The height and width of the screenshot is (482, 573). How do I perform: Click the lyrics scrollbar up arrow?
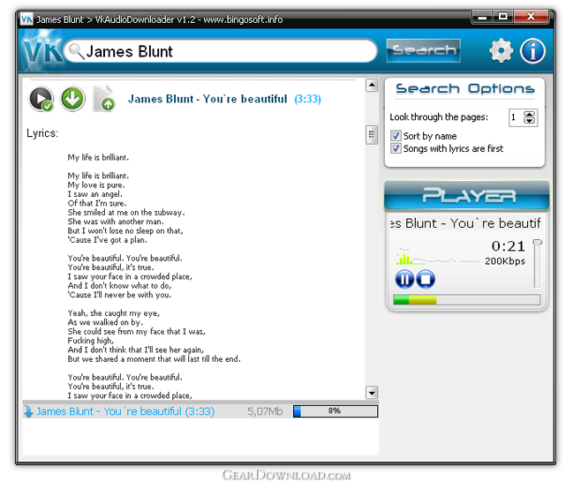(372, 85)
